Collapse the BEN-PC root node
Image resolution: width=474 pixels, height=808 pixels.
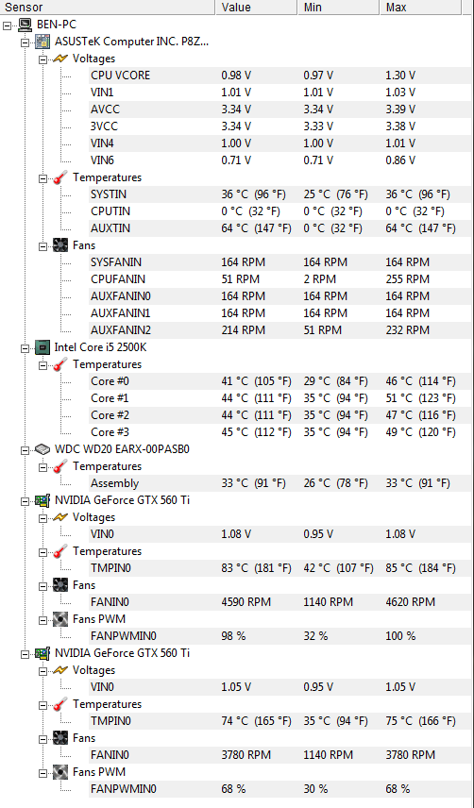8,25
